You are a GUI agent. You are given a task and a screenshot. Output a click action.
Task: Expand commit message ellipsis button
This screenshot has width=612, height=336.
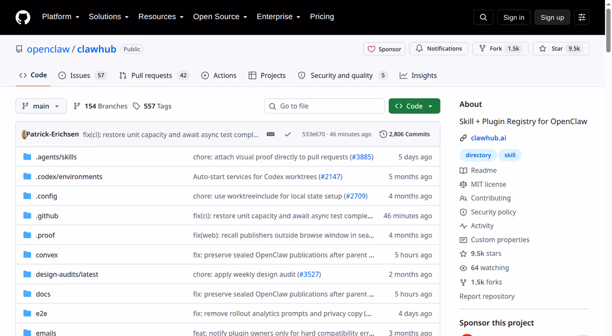click(x=271, y=134)
